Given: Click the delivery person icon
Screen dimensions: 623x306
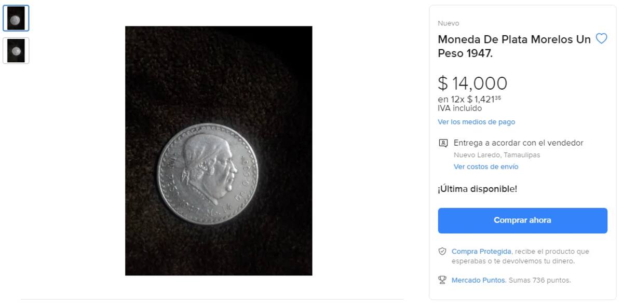Looking at the screenshot, I should tap(443, 143).
